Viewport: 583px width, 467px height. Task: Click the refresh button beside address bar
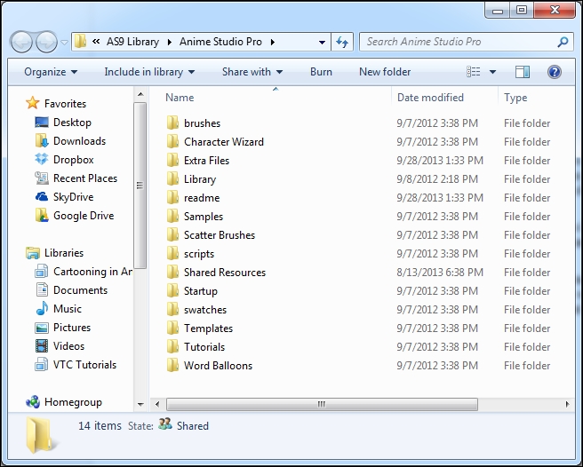(342, 42)
